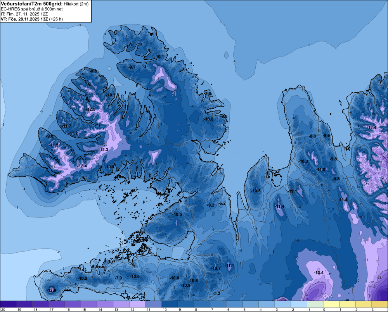This screenshot has height=312, width=388.
Task: Click the pale yellow legend swatch between 0 and 1
Action: [x=331, y=304]
